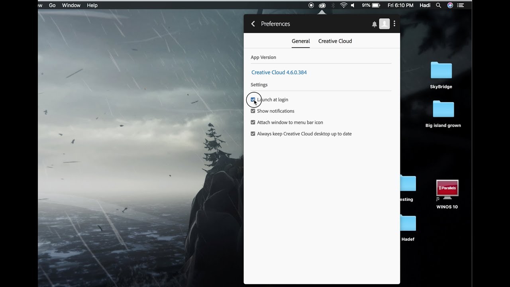
Task: Open the profile avatar in the Creative Cloud header
Action: tap(384, 24)
